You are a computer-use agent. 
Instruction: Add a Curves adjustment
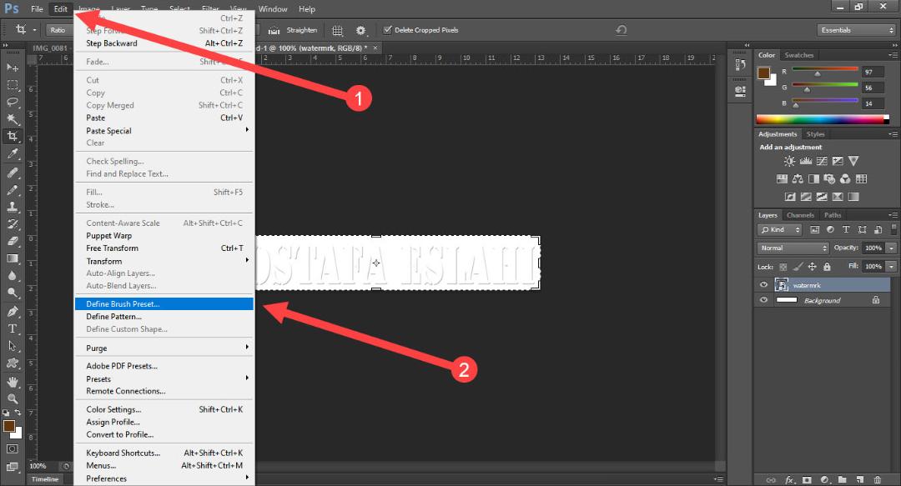(x=822, y=162)
